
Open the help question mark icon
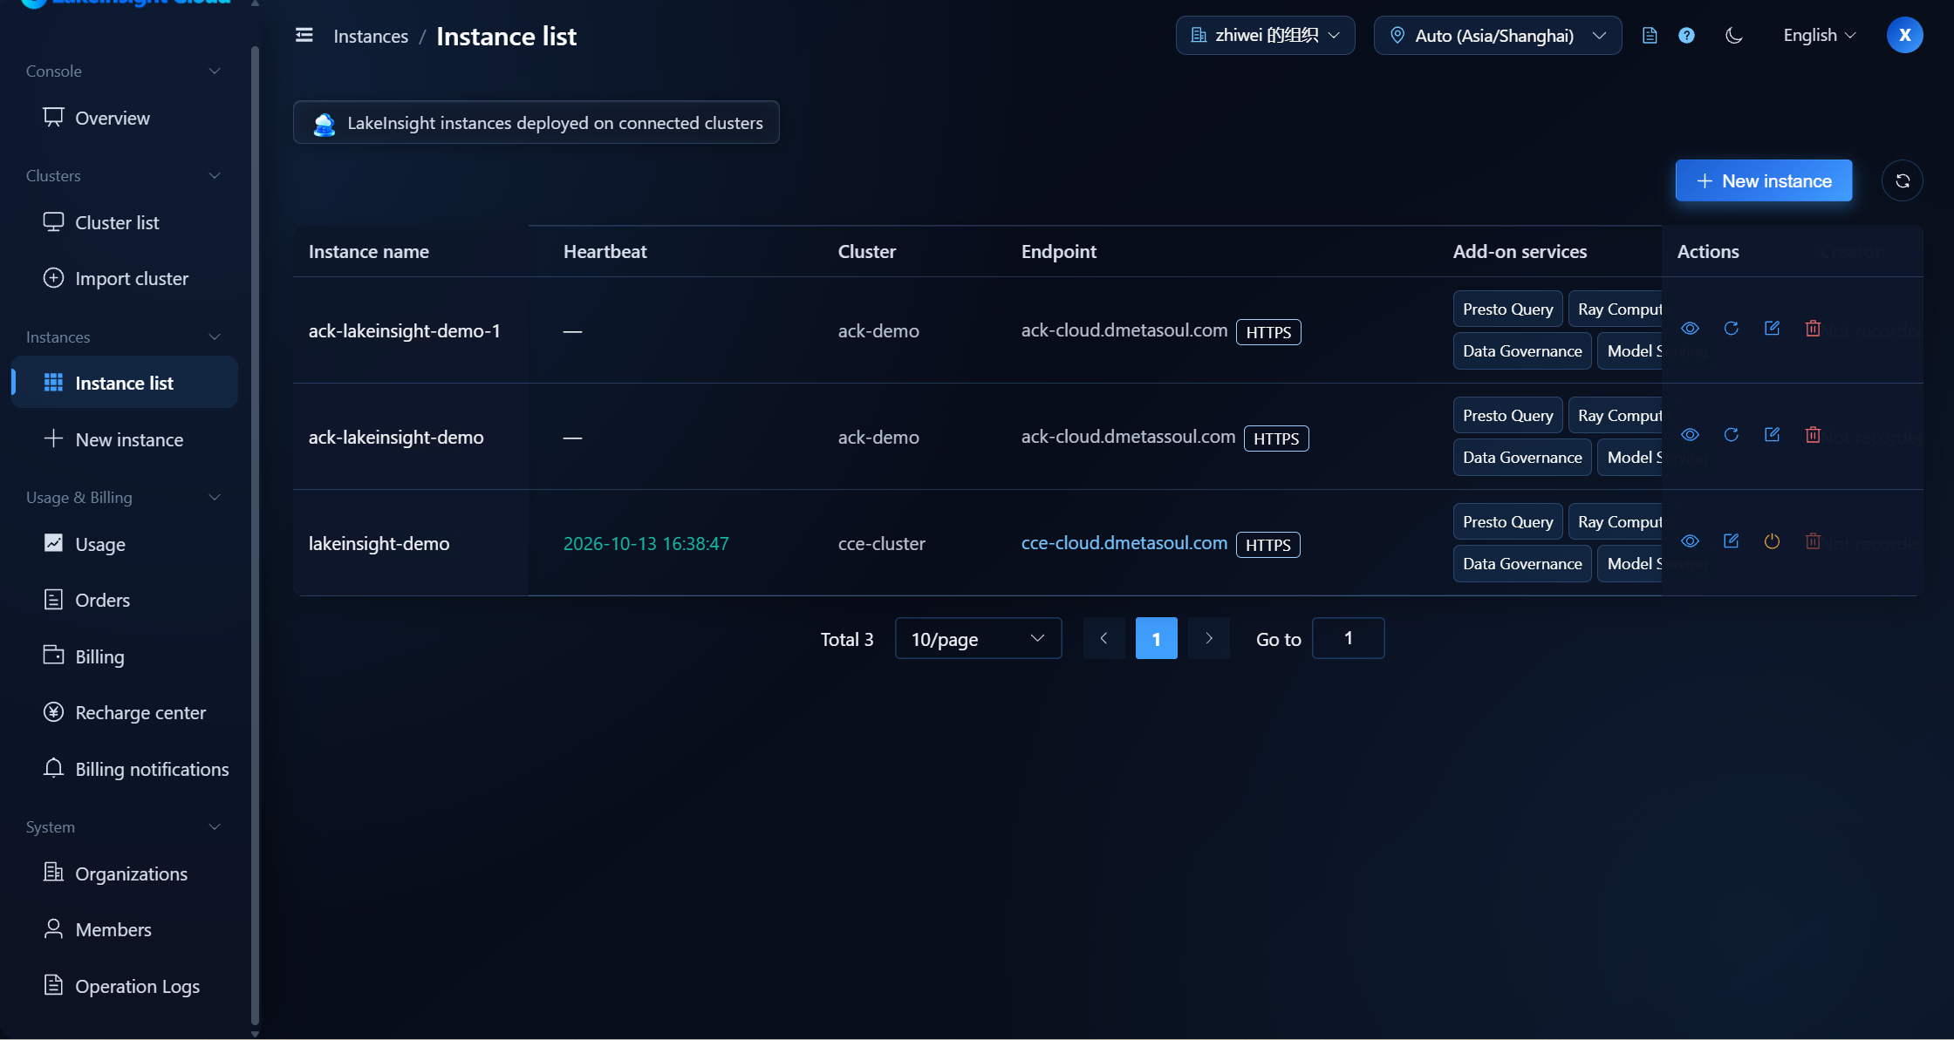pos(1686,36)
